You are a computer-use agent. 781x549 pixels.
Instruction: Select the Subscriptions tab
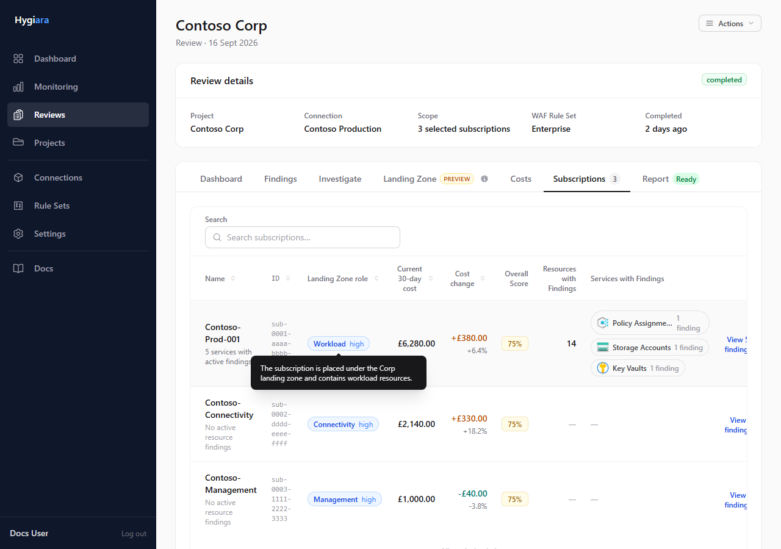pos(586,179)
